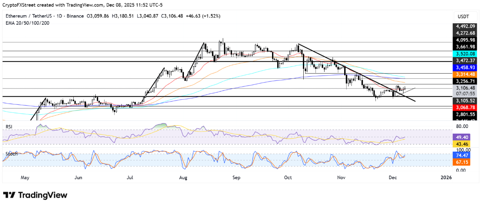
Task: Click the red 3,068.78 EMA price tag
Action: (464, 107)
